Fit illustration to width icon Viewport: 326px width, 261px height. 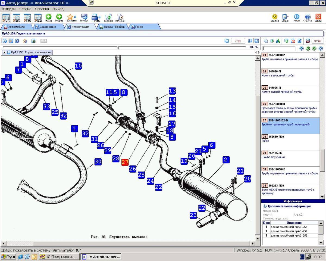coord(38,18)
